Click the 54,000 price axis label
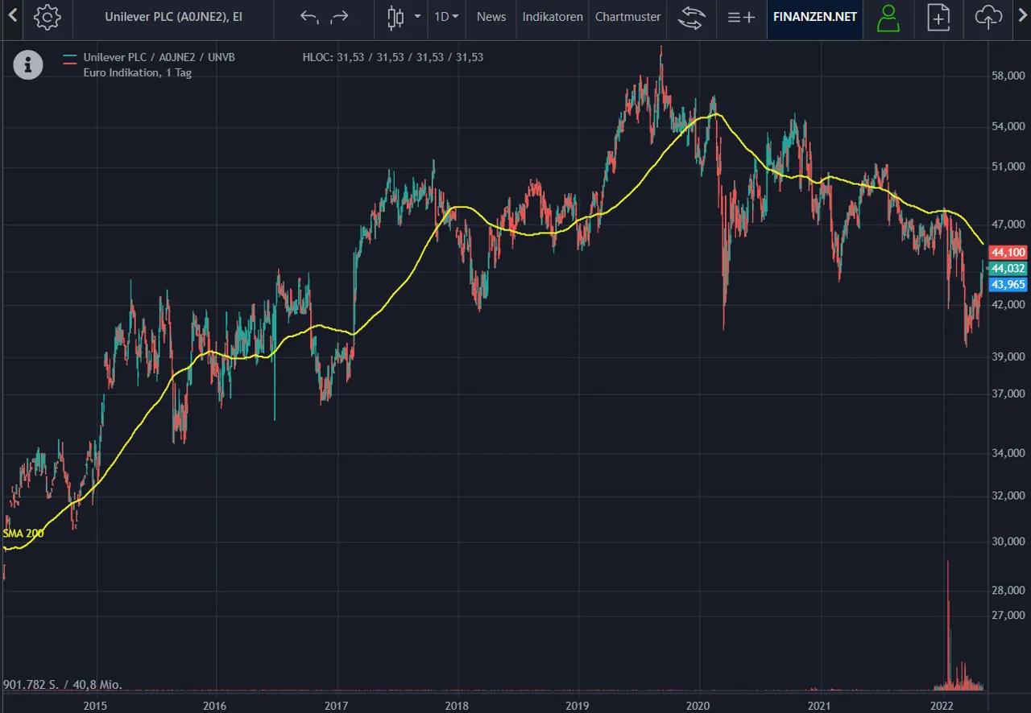The height and width of the screenshot is (713, 1031). click(1008, 126)
